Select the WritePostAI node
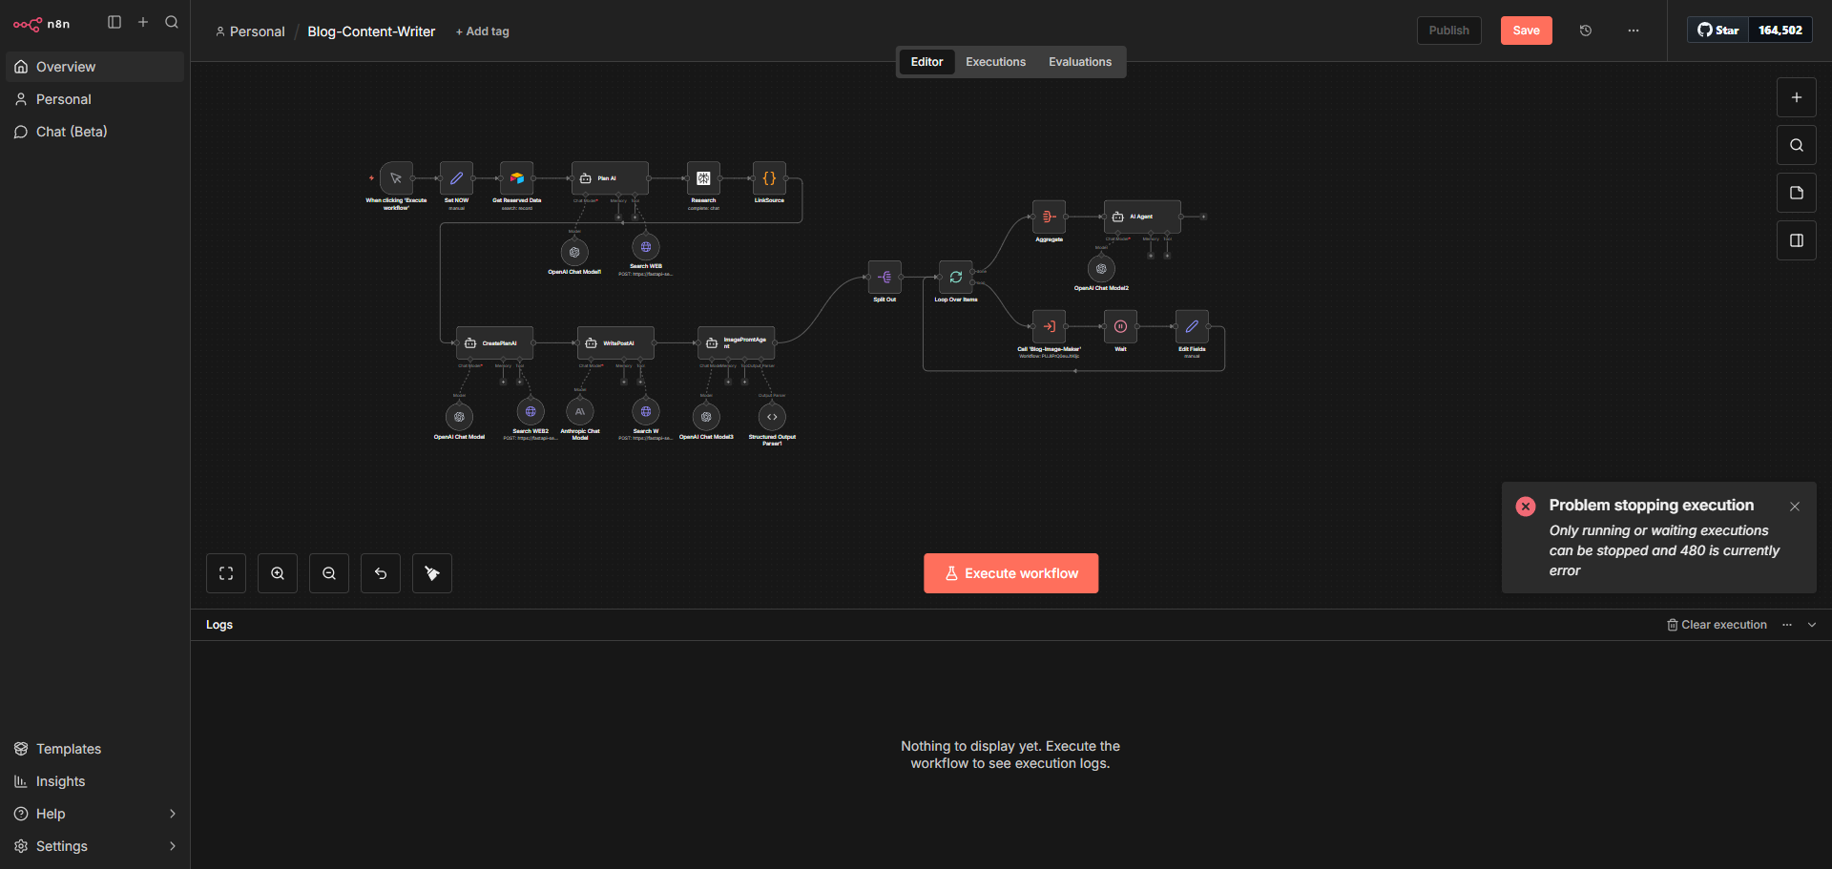 [x=615, y=343]
